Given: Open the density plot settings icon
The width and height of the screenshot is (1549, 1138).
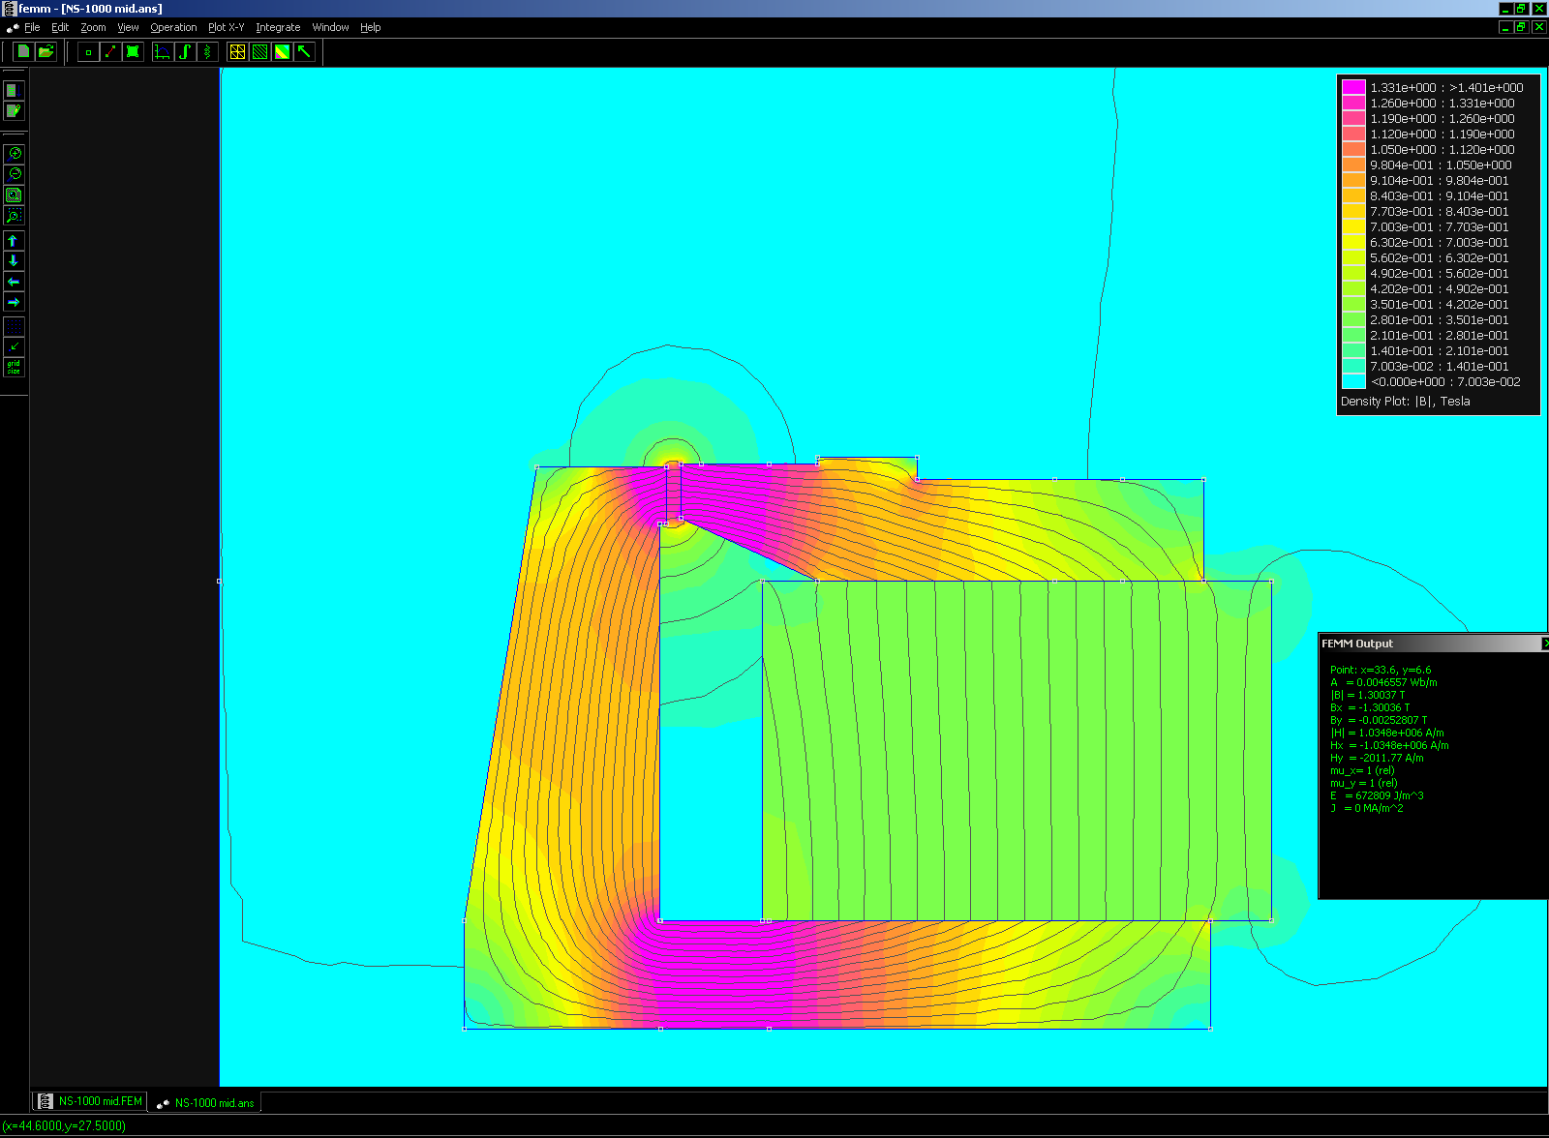Looking at the screenshot, I should point(282,52).
